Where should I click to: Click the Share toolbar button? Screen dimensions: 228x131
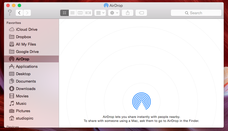(x=128, y=13)
